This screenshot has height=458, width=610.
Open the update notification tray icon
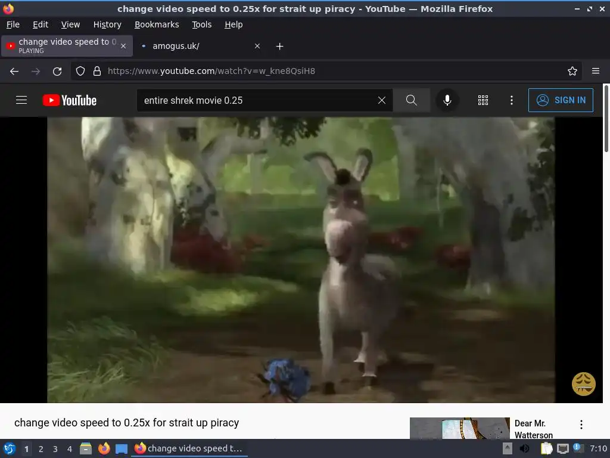coord(578,448)
